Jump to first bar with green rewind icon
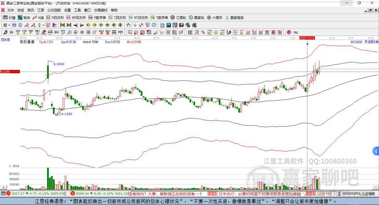The image size is (379, 205). [x=62, y=25]
